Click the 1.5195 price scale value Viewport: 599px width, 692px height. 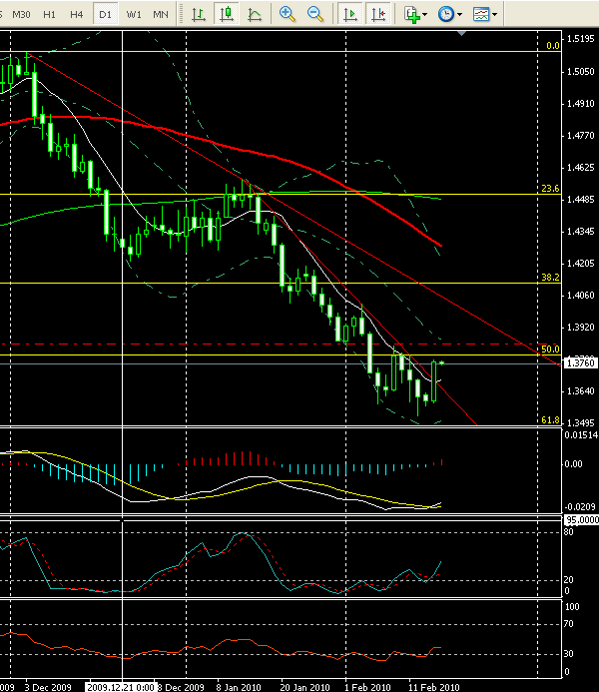[580, 39]
